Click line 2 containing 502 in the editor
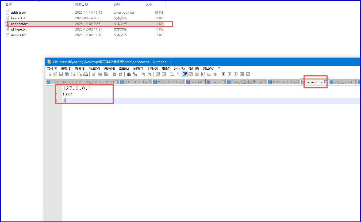The image size is (361, 222). 67,95
